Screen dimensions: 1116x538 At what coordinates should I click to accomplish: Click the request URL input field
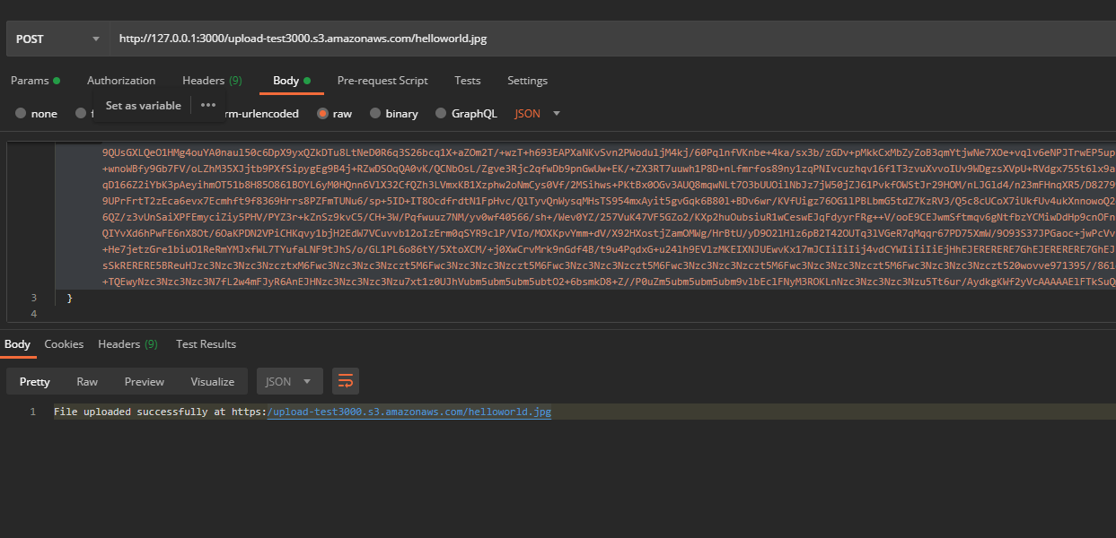613,39
